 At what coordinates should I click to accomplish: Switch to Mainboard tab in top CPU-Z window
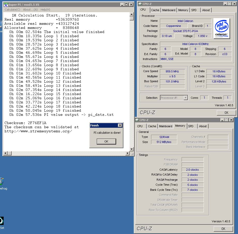tap(169, 10)
